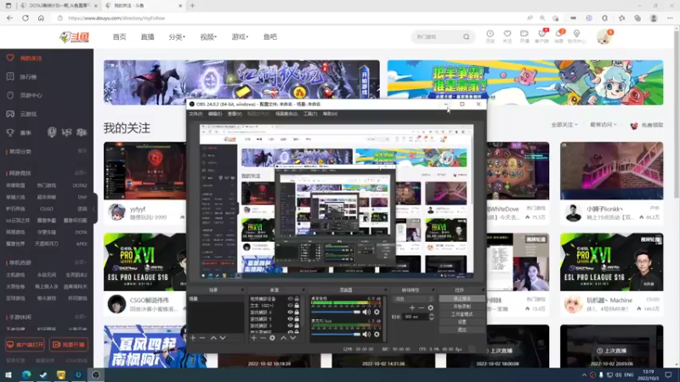
Task: Open source properties gear in OBS sources panel
Action: pyautogui.click(x=272, y=338)
